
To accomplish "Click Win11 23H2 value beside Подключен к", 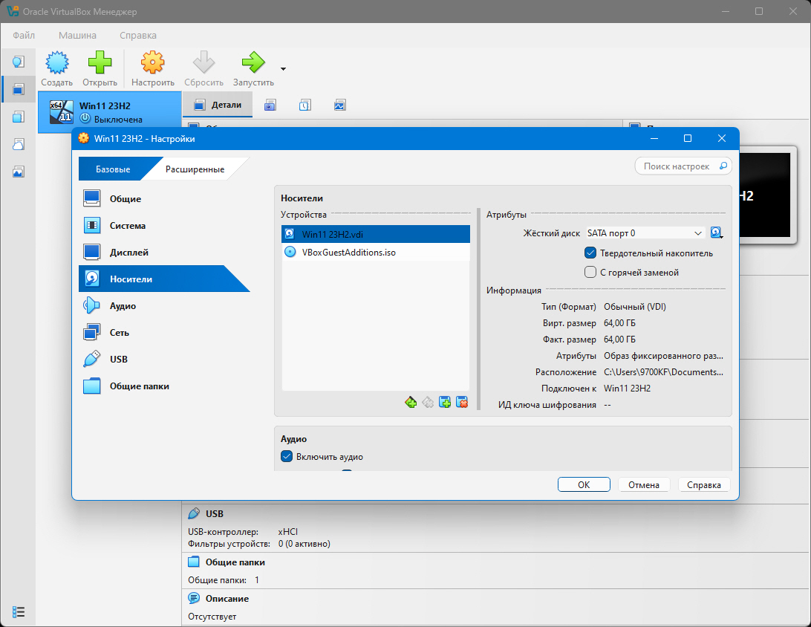I will tap(627, 389).
